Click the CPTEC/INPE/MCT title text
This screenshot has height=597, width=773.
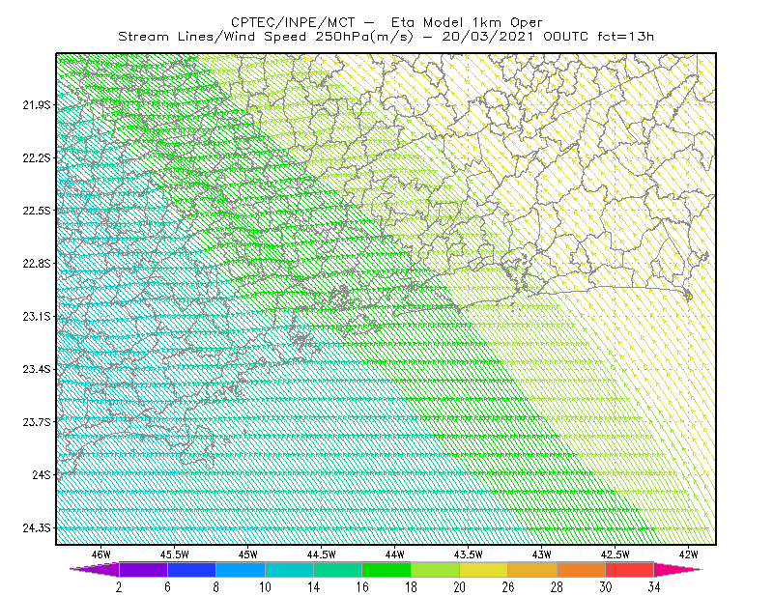coord(293,22)
